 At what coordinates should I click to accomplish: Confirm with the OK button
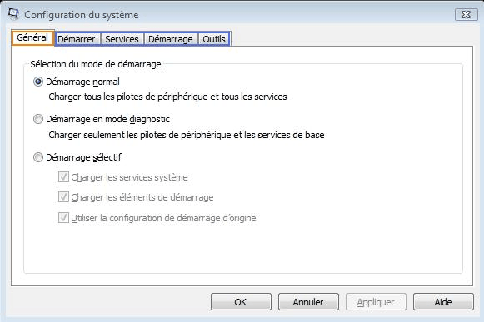coord(241,302)
